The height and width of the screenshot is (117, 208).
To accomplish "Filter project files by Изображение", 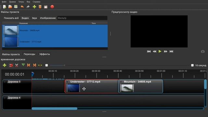I will point(48,18).
